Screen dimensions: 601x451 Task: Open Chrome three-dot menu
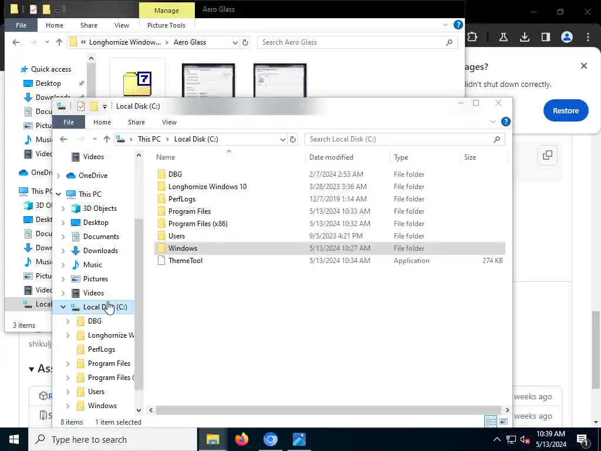588,37
